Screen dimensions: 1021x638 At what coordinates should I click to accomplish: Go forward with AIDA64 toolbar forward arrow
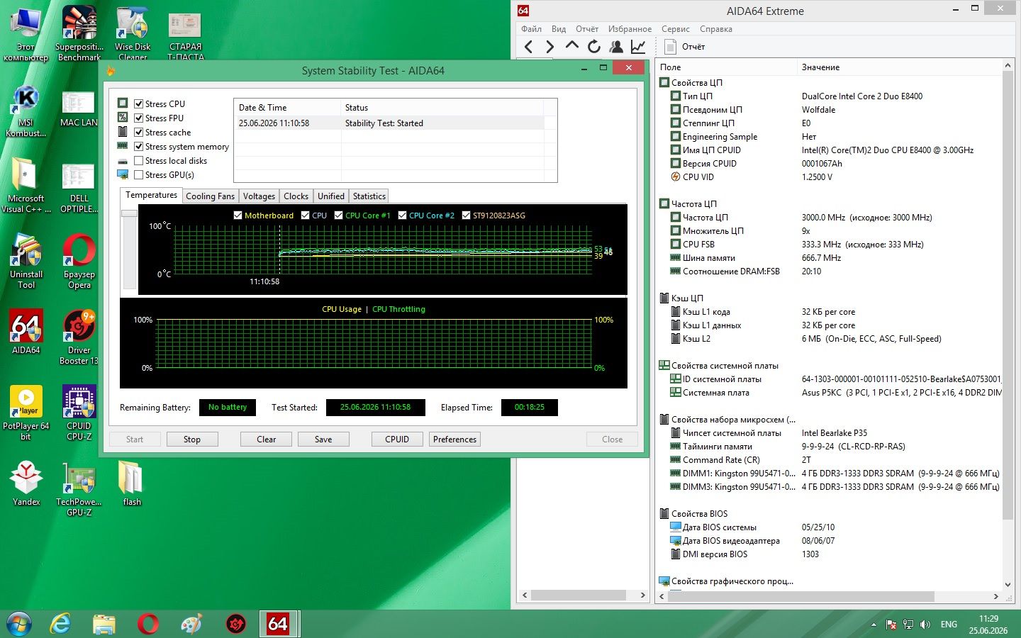point(549,47)
